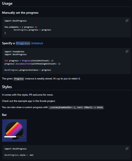The width and height of the screenshot is (132, 161).
Task: Select the Styles section heading
Action: [7, 87]
